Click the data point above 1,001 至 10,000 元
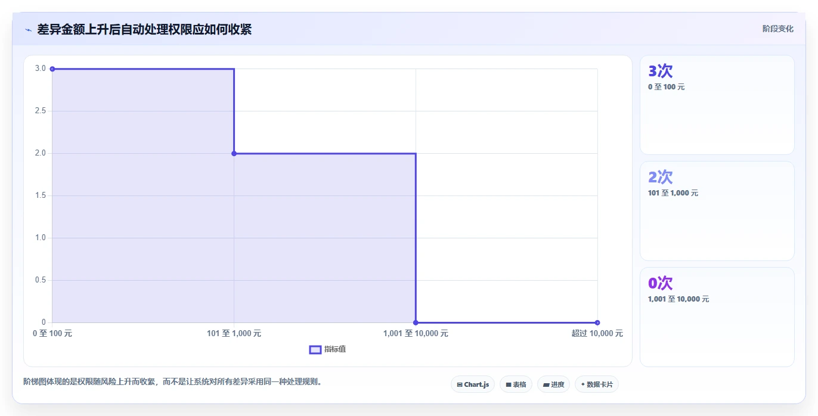This screenshot has width=818, height=416. (416, 322)
